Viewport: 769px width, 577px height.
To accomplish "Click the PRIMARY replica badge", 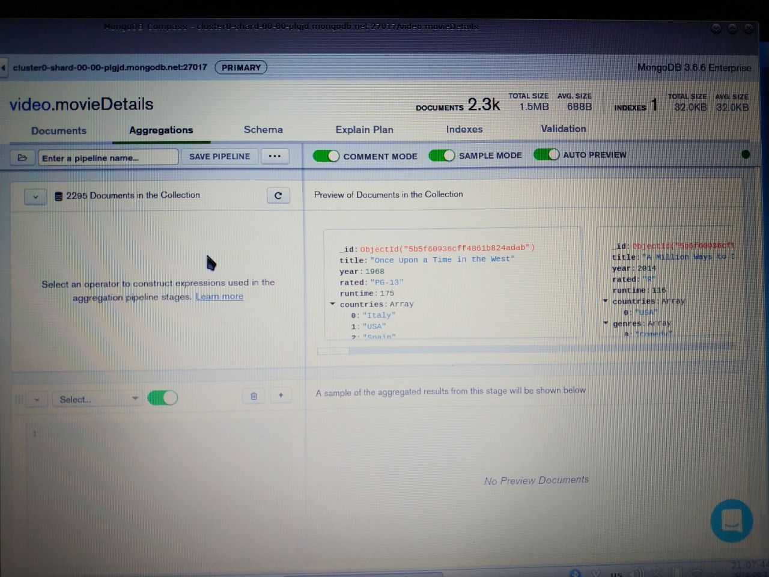I will pos(241,67).
